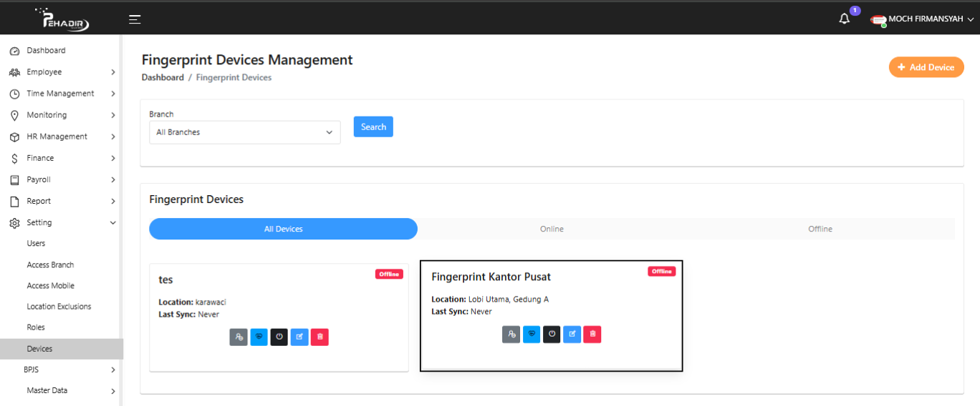Open the Branch dropdown
The image size is (980, 406).
tap(244, 132)
